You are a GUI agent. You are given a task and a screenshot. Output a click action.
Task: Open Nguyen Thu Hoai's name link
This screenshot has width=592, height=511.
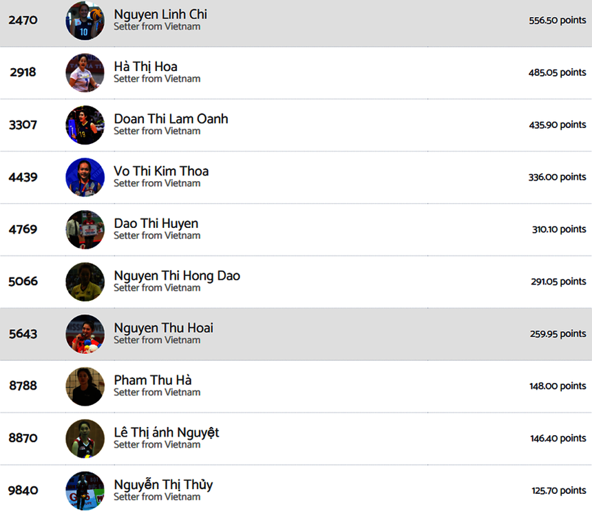point(163,328)
